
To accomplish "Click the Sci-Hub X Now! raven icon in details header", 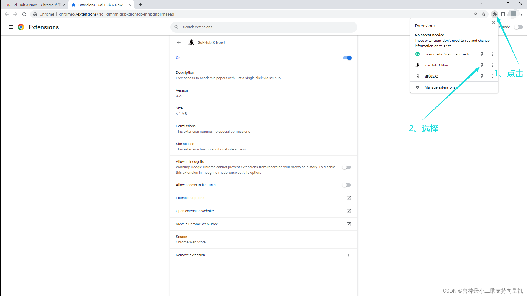I will (191, 42).
